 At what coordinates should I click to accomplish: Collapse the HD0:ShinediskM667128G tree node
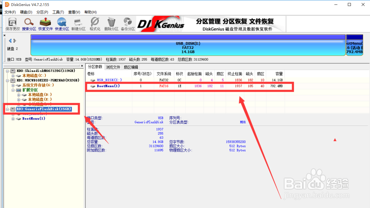tap(7, 71)
